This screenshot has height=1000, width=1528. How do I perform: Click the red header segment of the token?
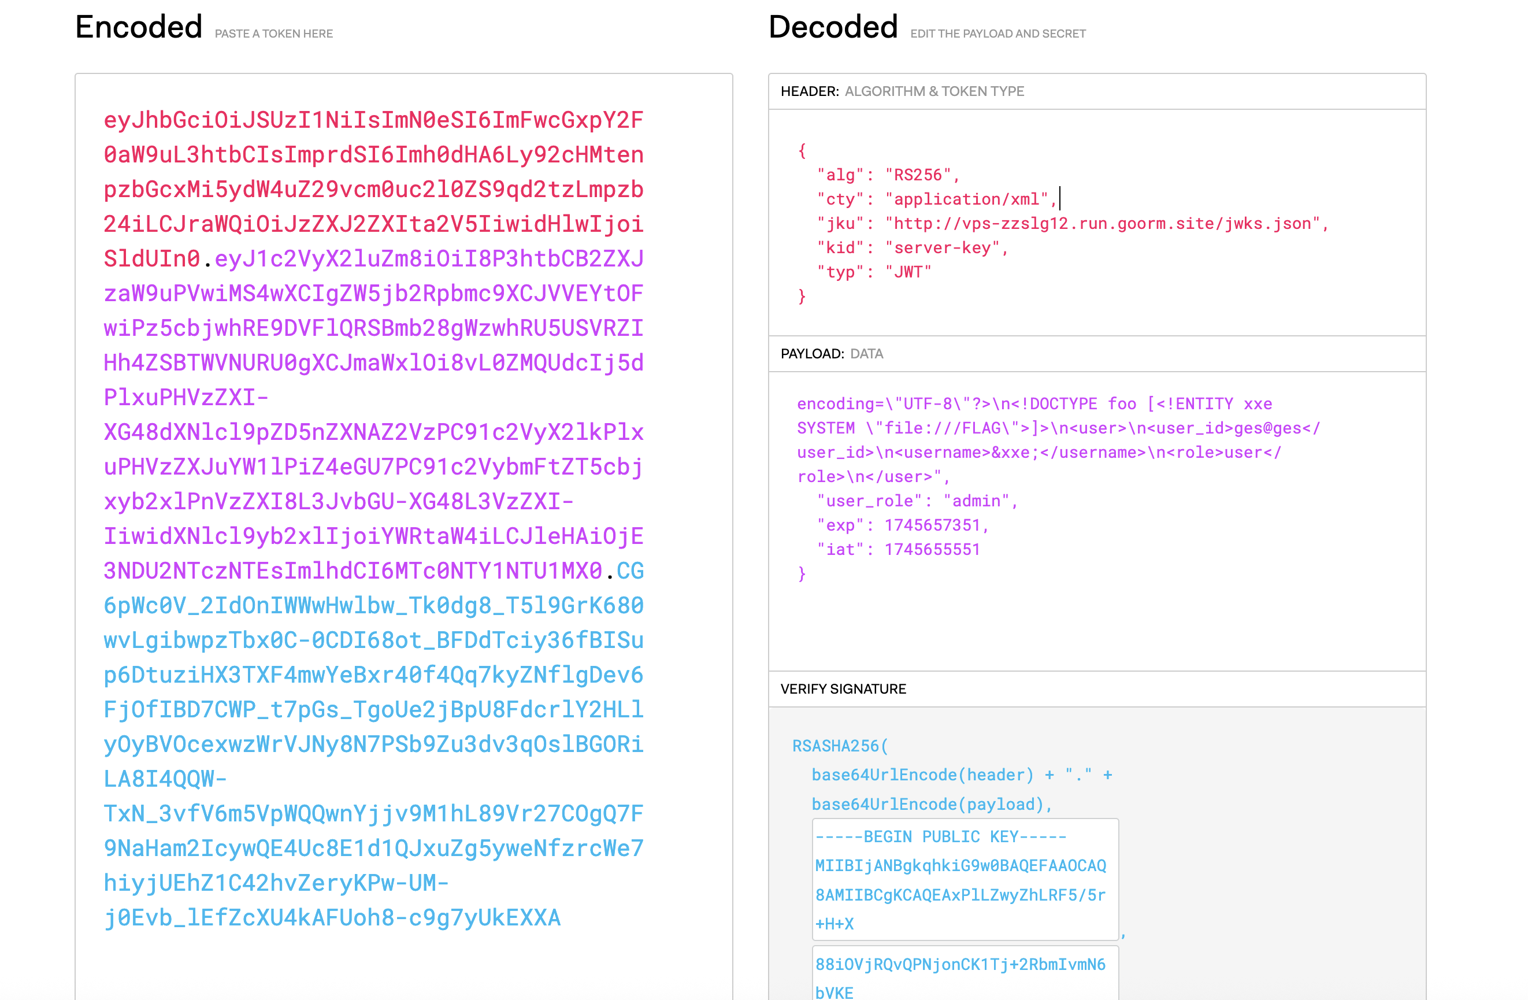click(x=372, y=190)
